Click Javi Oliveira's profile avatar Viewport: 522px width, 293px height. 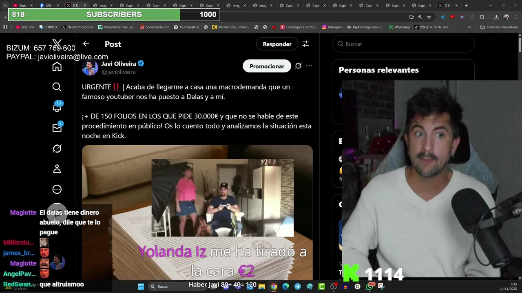point(90,68)
